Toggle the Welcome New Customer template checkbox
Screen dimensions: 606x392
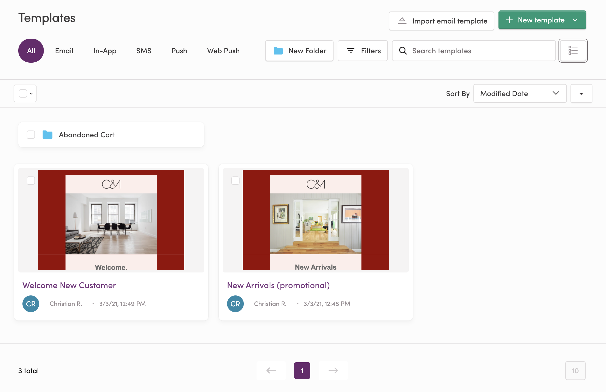click(x=31, y=180)
